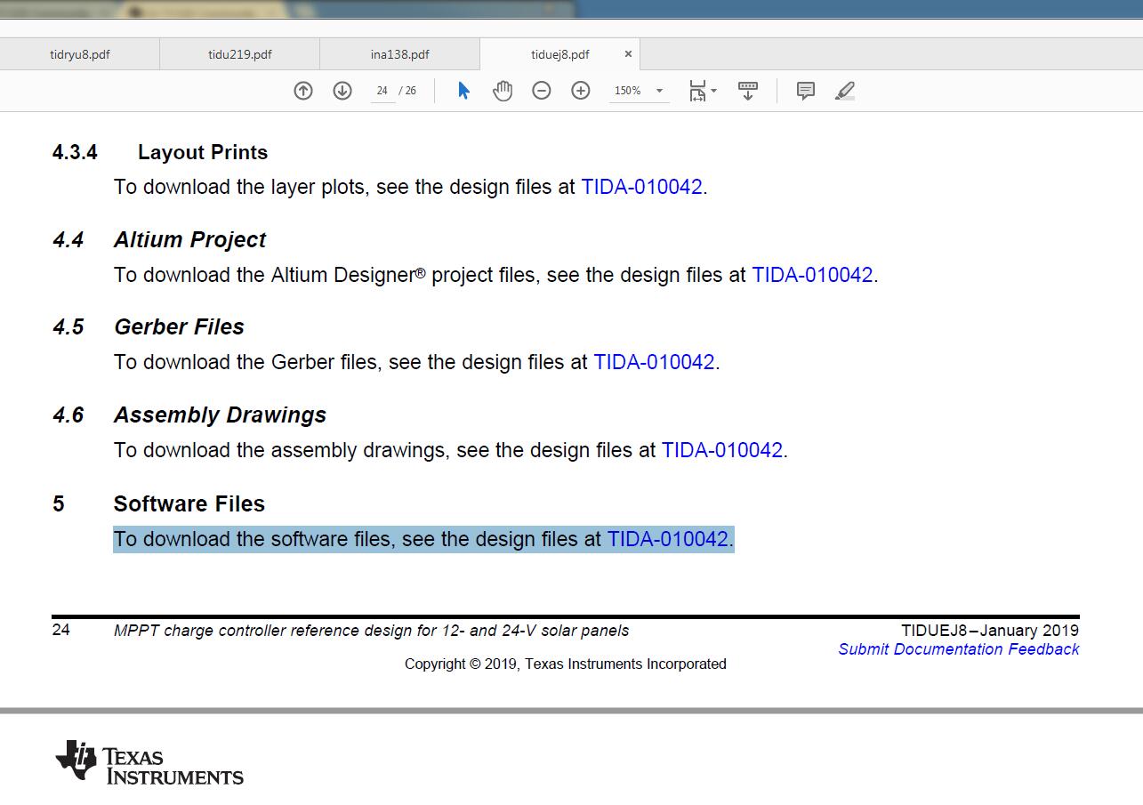Click the TIDUEJ8–January 2019 footer text
The image size is (1143, 805).
click(990, 631)
